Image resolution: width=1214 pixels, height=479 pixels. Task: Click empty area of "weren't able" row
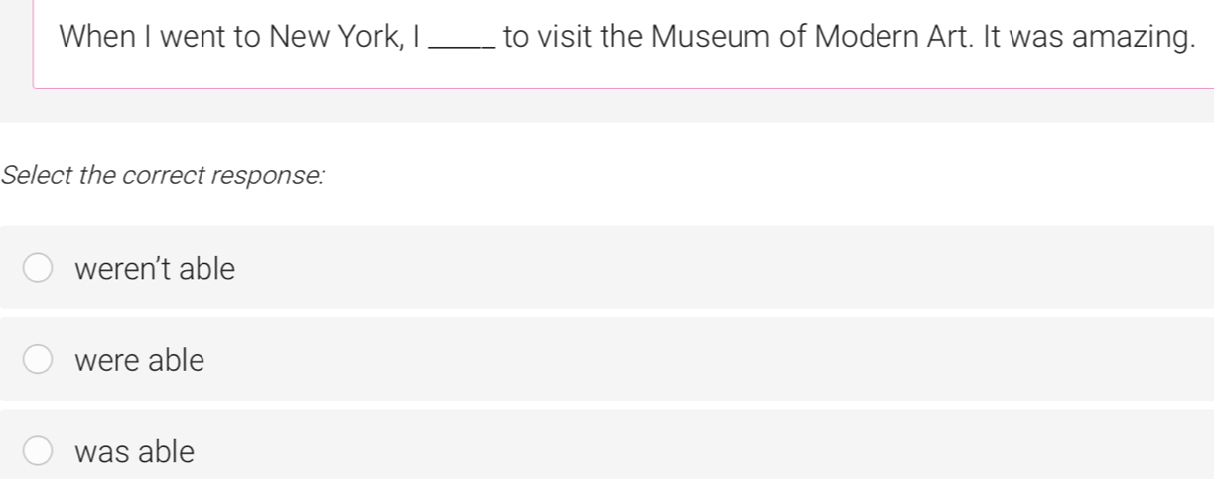click(x=695, y=269)
